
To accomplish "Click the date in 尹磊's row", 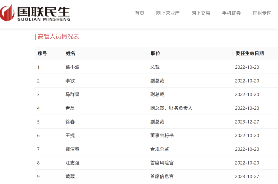I will [247, 108].
